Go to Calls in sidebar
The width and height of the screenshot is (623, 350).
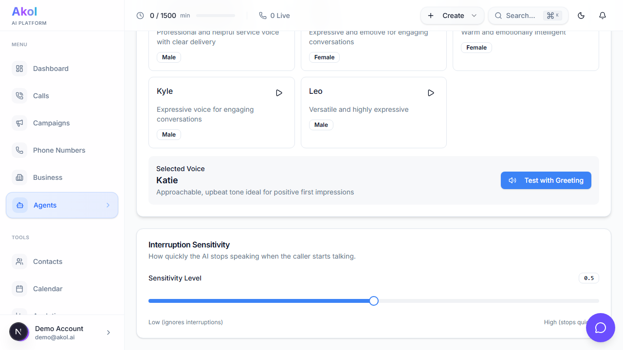tap(41, 96)
